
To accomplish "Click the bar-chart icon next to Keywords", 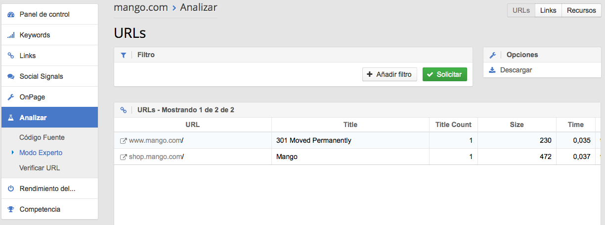I will 11,35.
